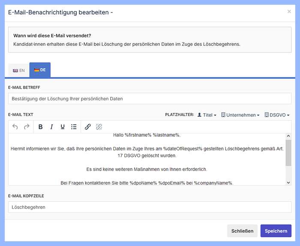Click the undo arrow in editor toolbar
Image resolution: width=300 pixels, height=246 pixels.
coord(15,127)
